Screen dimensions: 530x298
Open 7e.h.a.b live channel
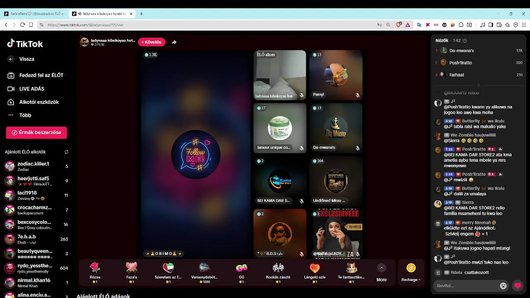36,239
